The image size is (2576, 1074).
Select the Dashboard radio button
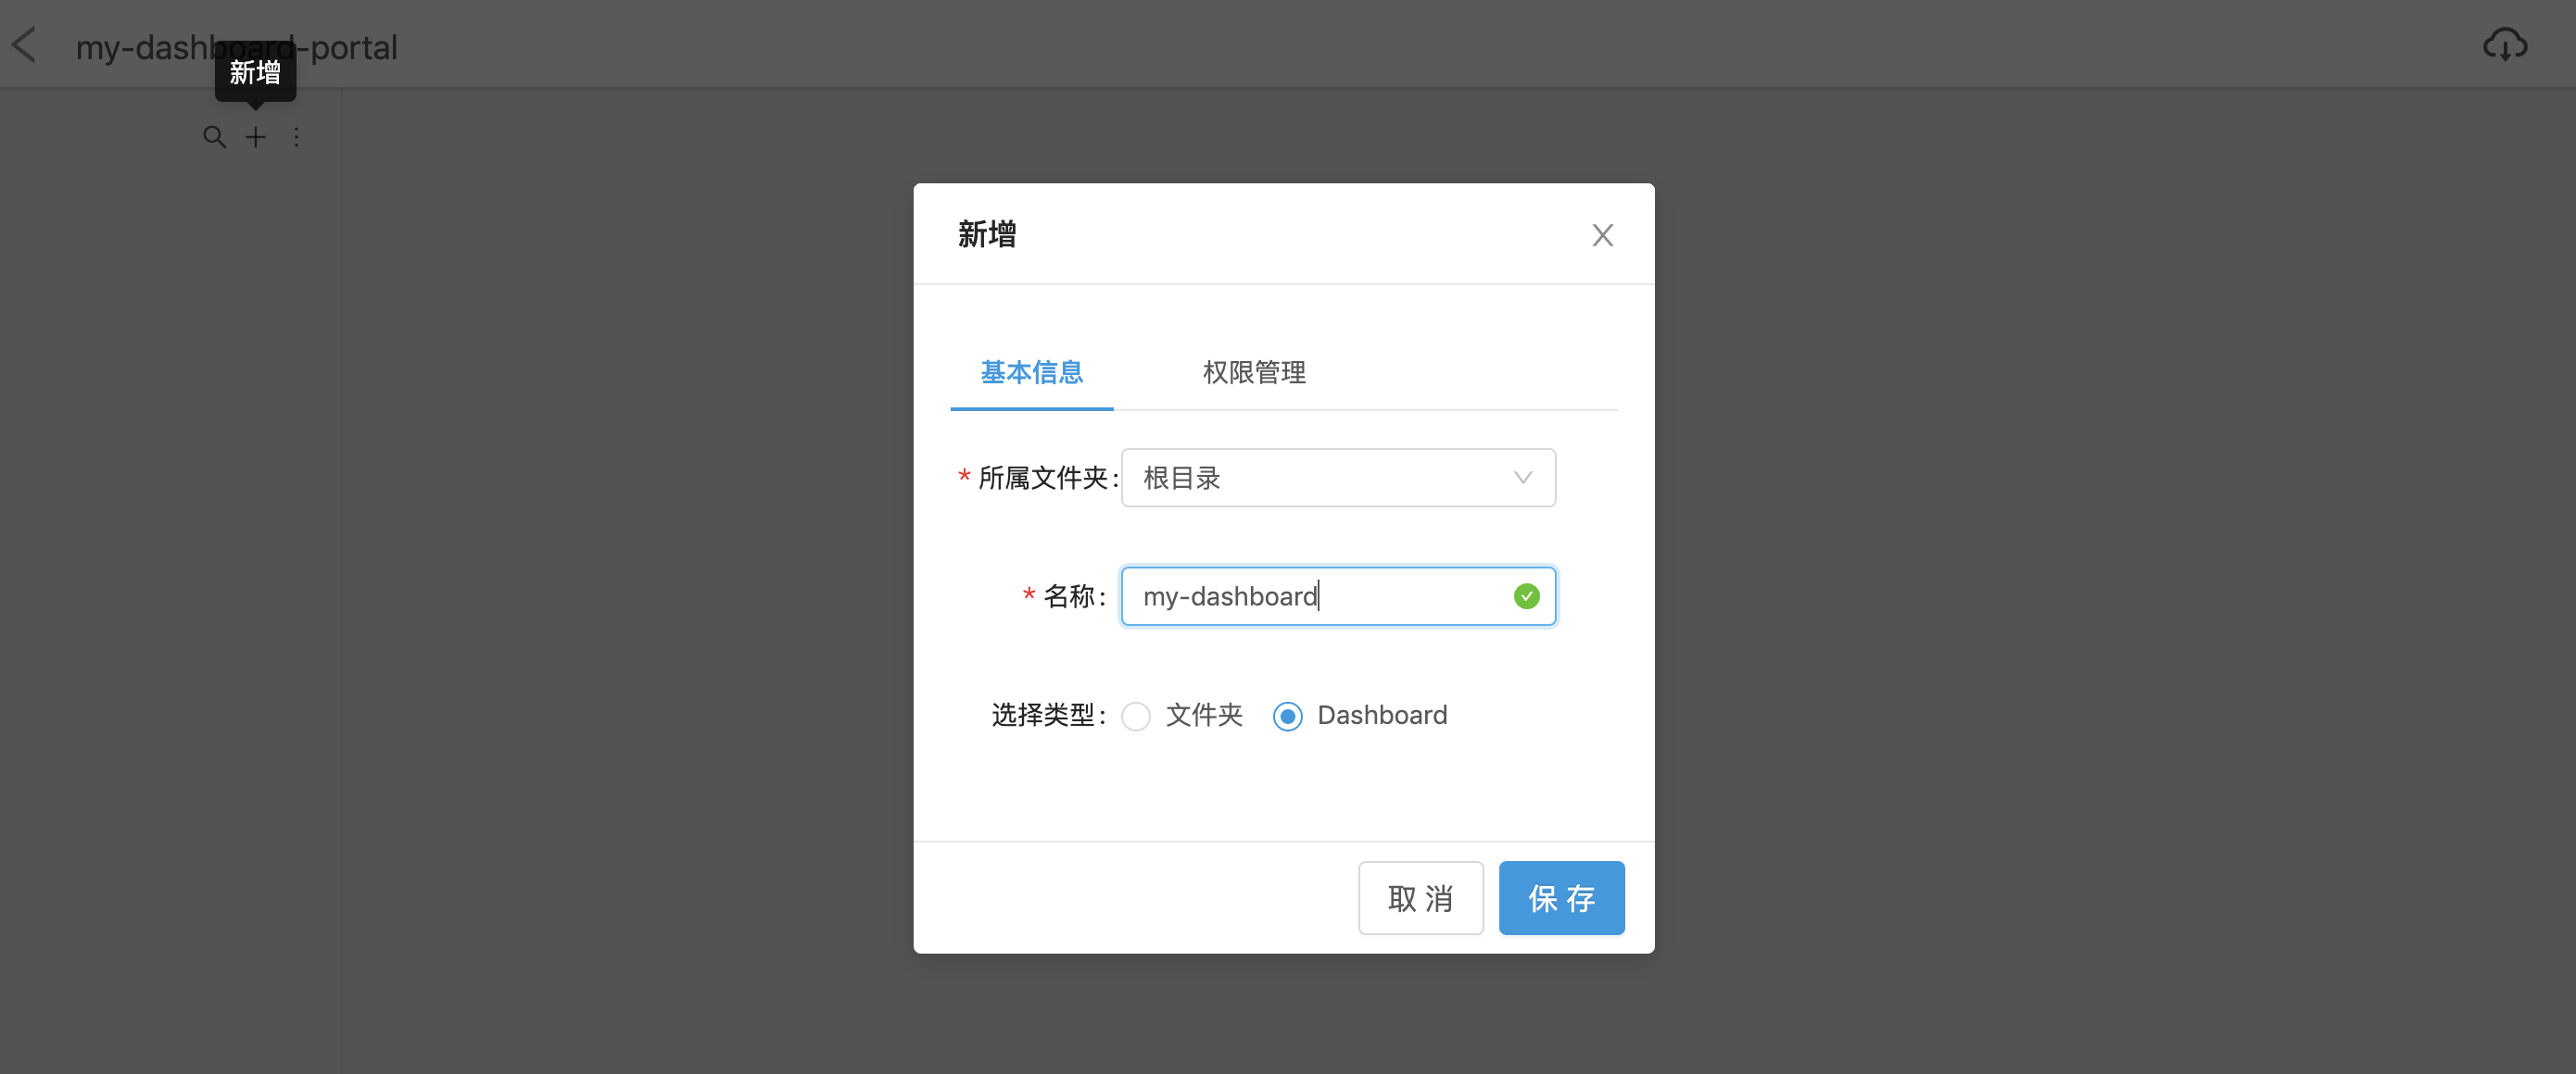coord(1287,717)
